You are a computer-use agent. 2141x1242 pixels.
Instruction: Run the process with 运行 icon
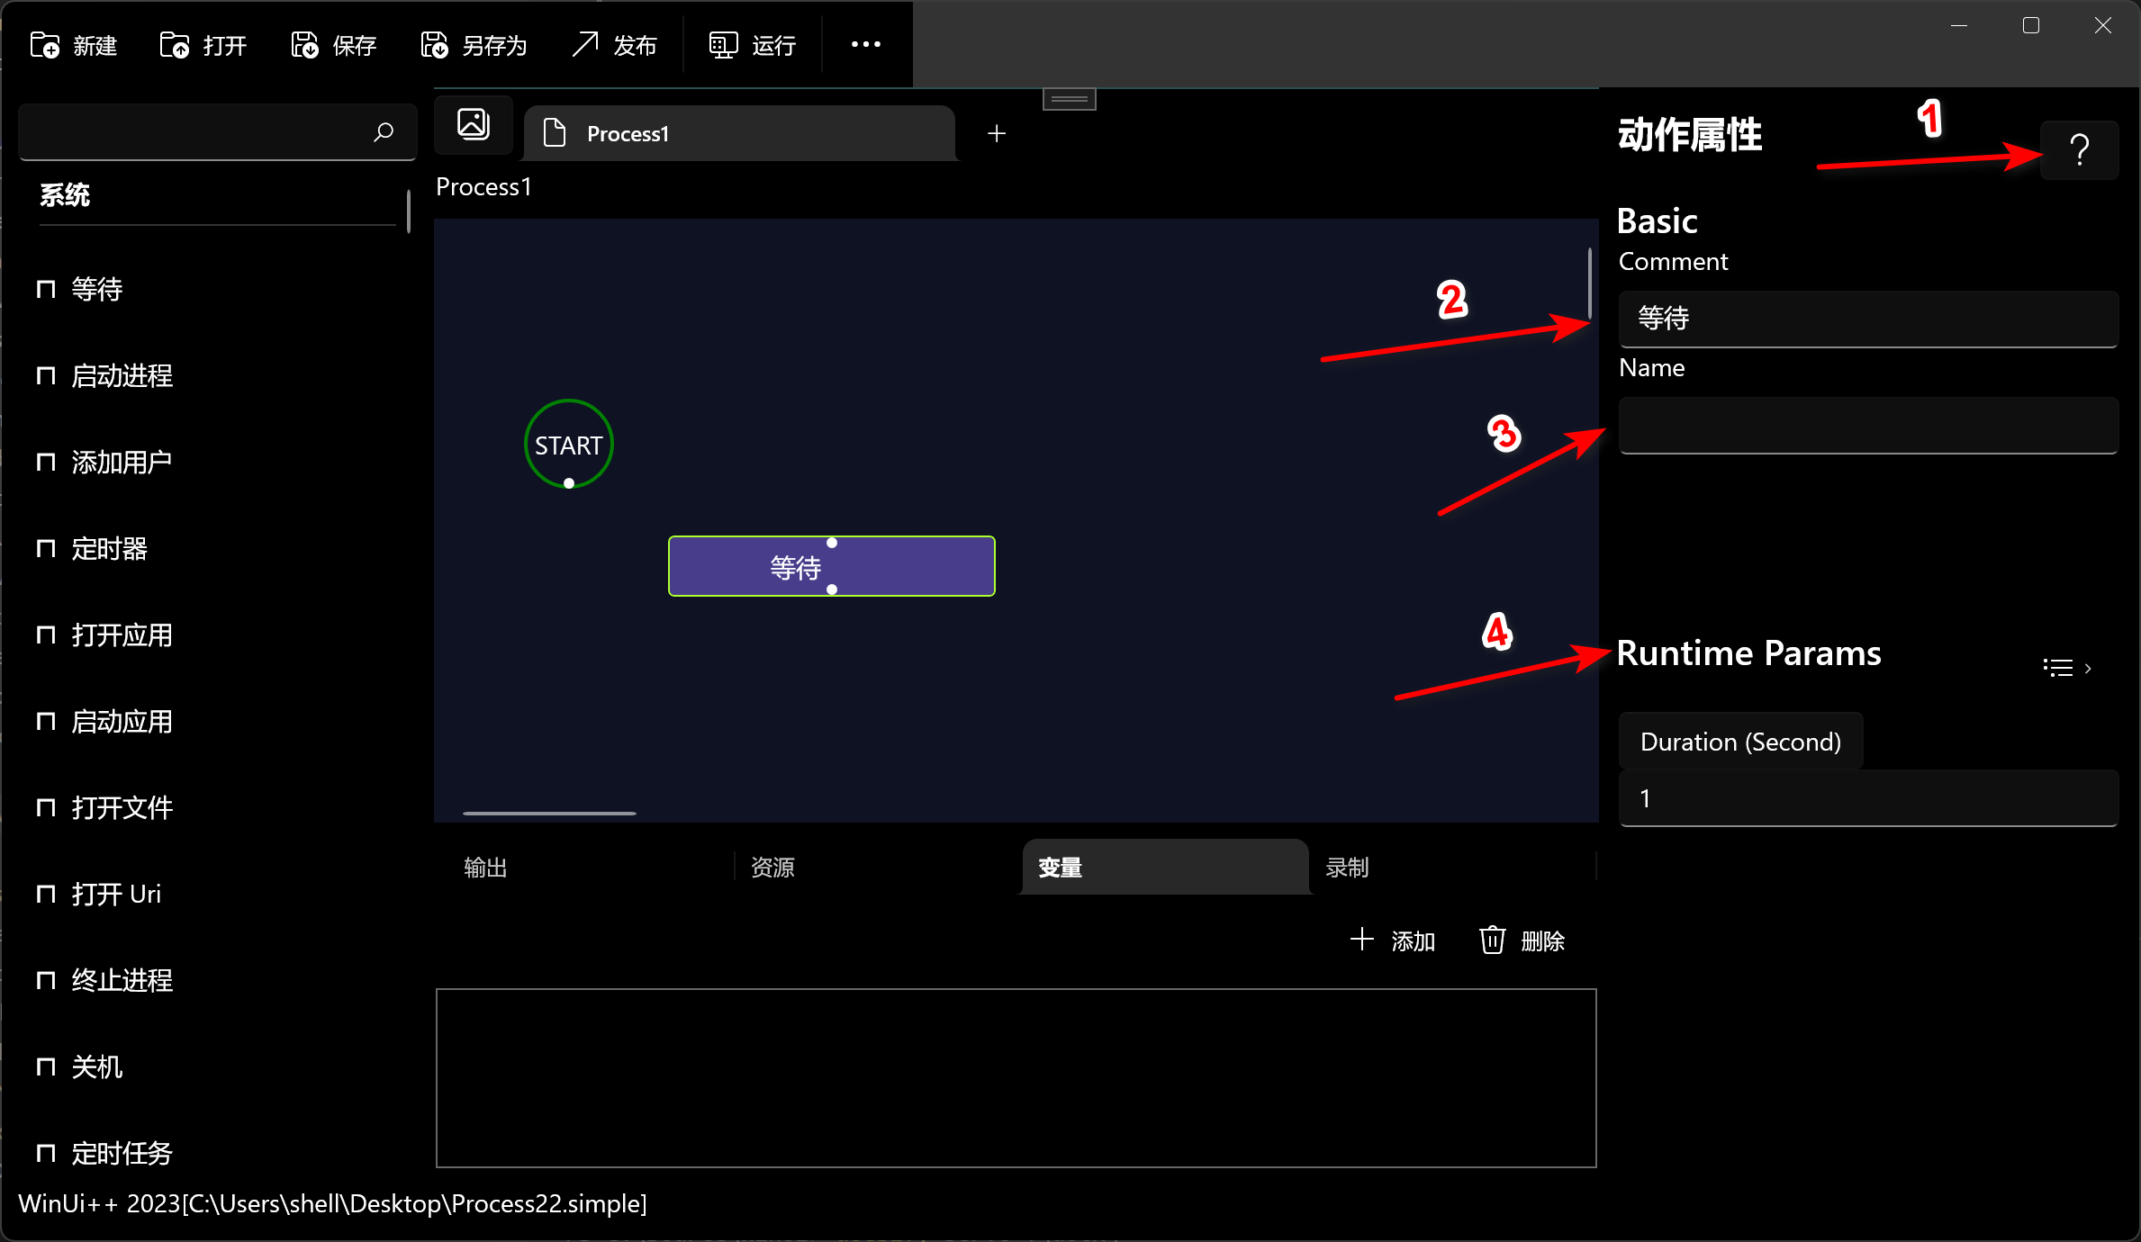point(723,45)
